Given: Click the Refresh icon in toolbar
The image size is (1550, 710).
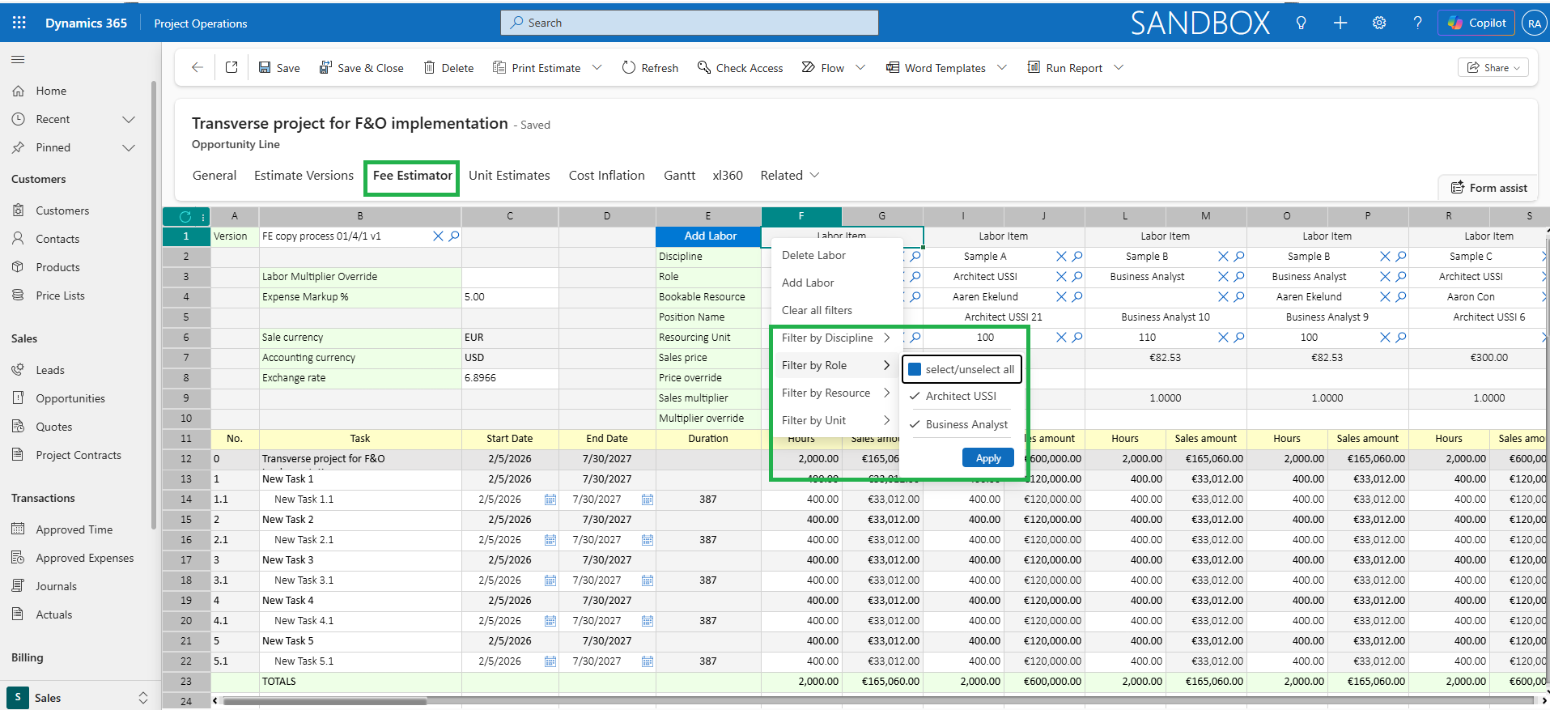Looking at the screenshot, I should 629,68.
